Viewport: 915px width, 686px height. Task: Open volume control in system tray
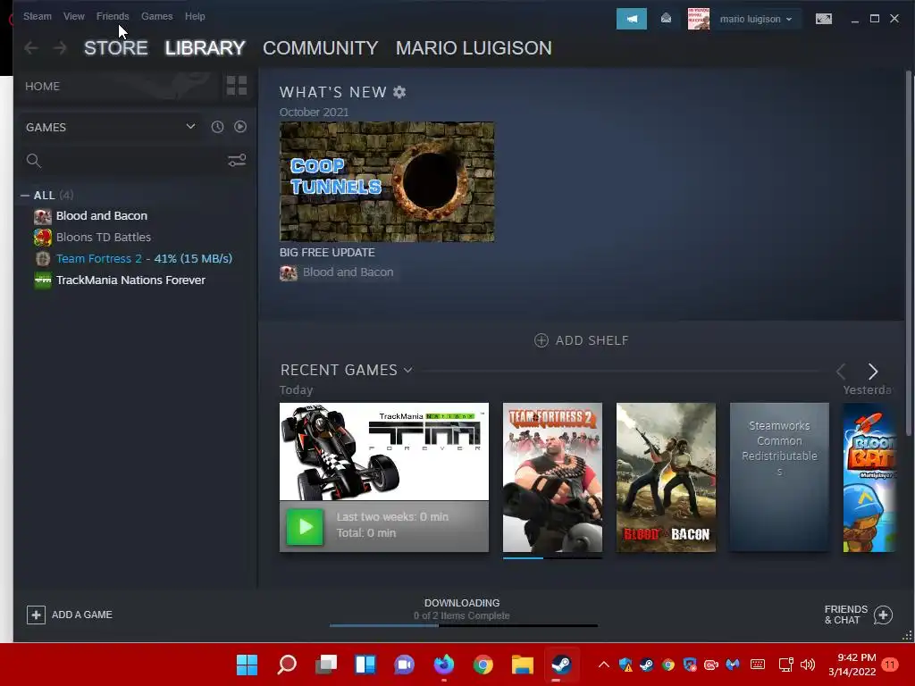click(x=808, y=665)
